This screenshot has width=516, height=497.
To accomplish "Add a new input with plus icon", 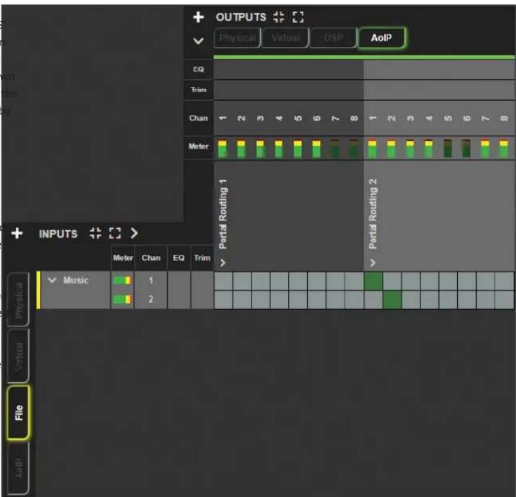I will 17,233.
